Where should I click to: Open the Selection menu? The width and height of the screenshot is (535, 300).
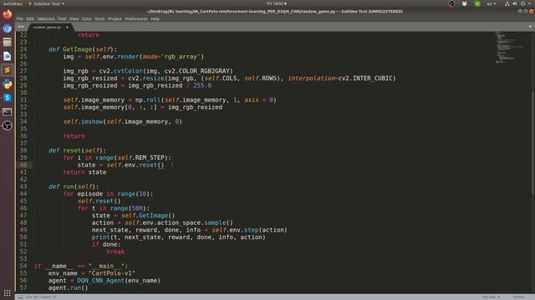pyautogui.click(x=46, y=19)
